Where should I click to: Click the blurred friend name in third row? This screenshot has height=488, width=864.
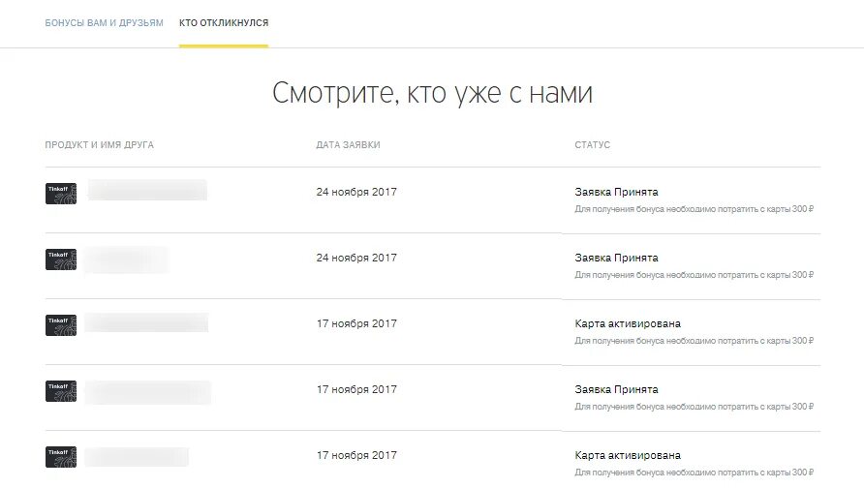click(146, 322)
